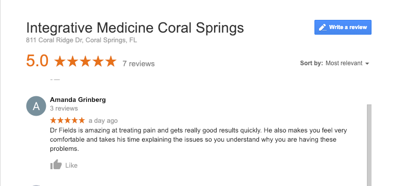Image resolution: width=397 pixels, height=186 pixels.
Task: Click the last orange star beside 5.0
Action: pyautogui.click(x=111, y=62)
